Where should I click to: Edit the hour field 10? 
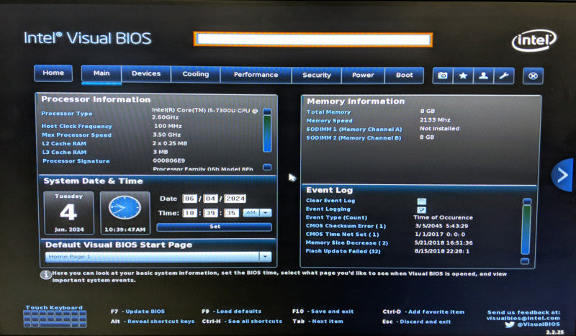189,213
